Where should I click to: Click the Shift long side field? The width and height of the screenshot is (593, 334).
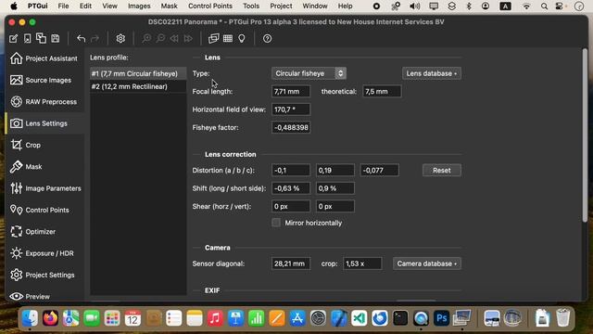[x=291, y=188]
